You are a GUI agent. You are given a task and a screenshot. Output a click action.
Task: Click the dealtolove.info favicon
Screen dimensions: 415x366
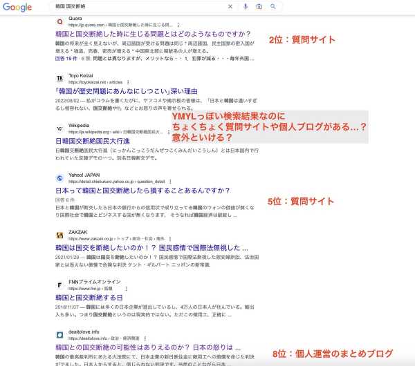point(60,335)
